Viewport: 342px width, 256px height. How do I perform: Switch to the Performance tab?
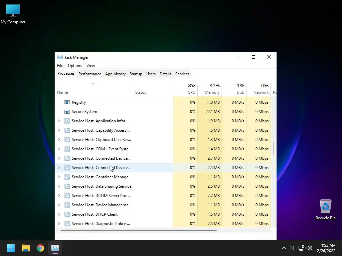coord(90,74)
